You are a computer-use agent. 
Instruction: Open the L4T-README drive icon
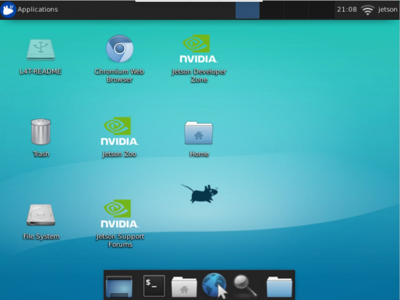tap(41, 50)
